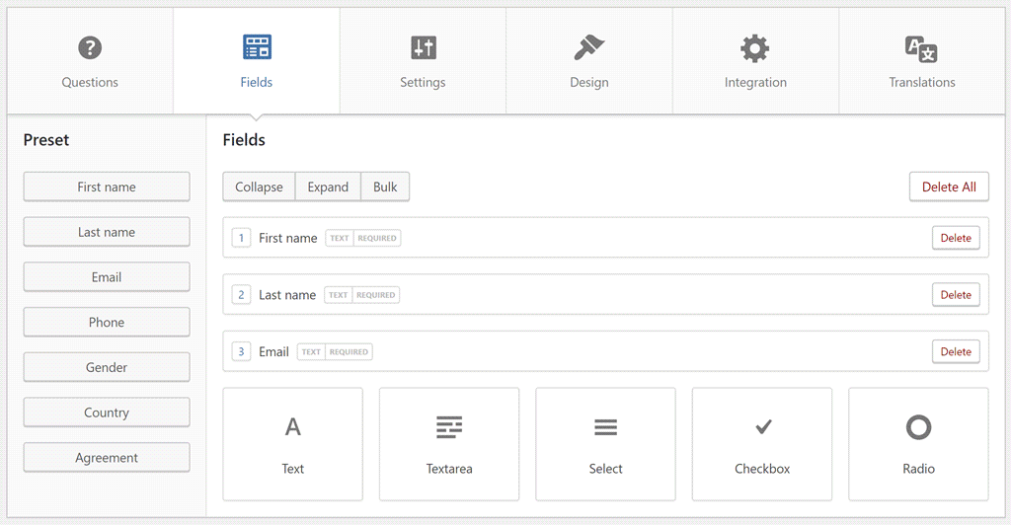Add a Checkbox field type
Viewport: 1011px width, 525px height.
pos(762,444)
